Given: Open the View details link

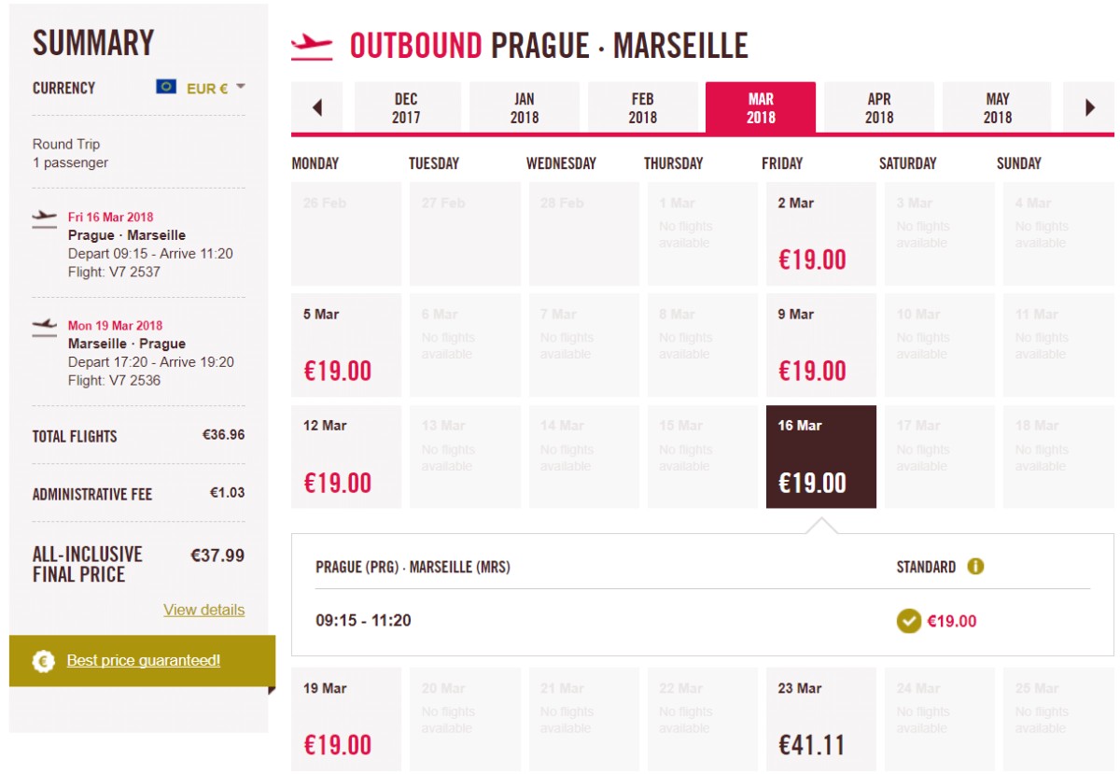Looking at the screenshot, I should tap(203, 610).
